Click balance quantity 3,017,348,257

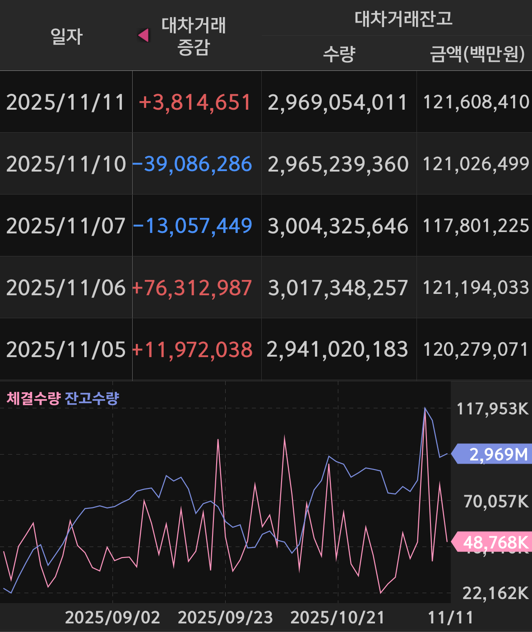pos(338,288)
